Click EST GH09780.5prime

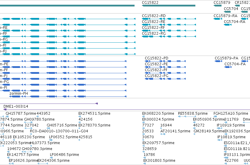coord(39,119)
